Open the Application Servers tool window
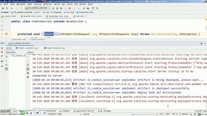This screenshot has width=207, height=116. point(84,111)
